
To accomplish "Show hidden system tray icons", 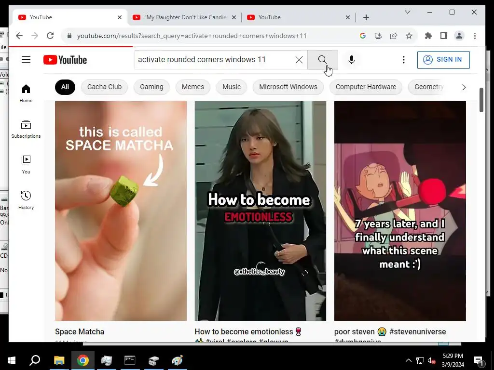I will (408, 360).
